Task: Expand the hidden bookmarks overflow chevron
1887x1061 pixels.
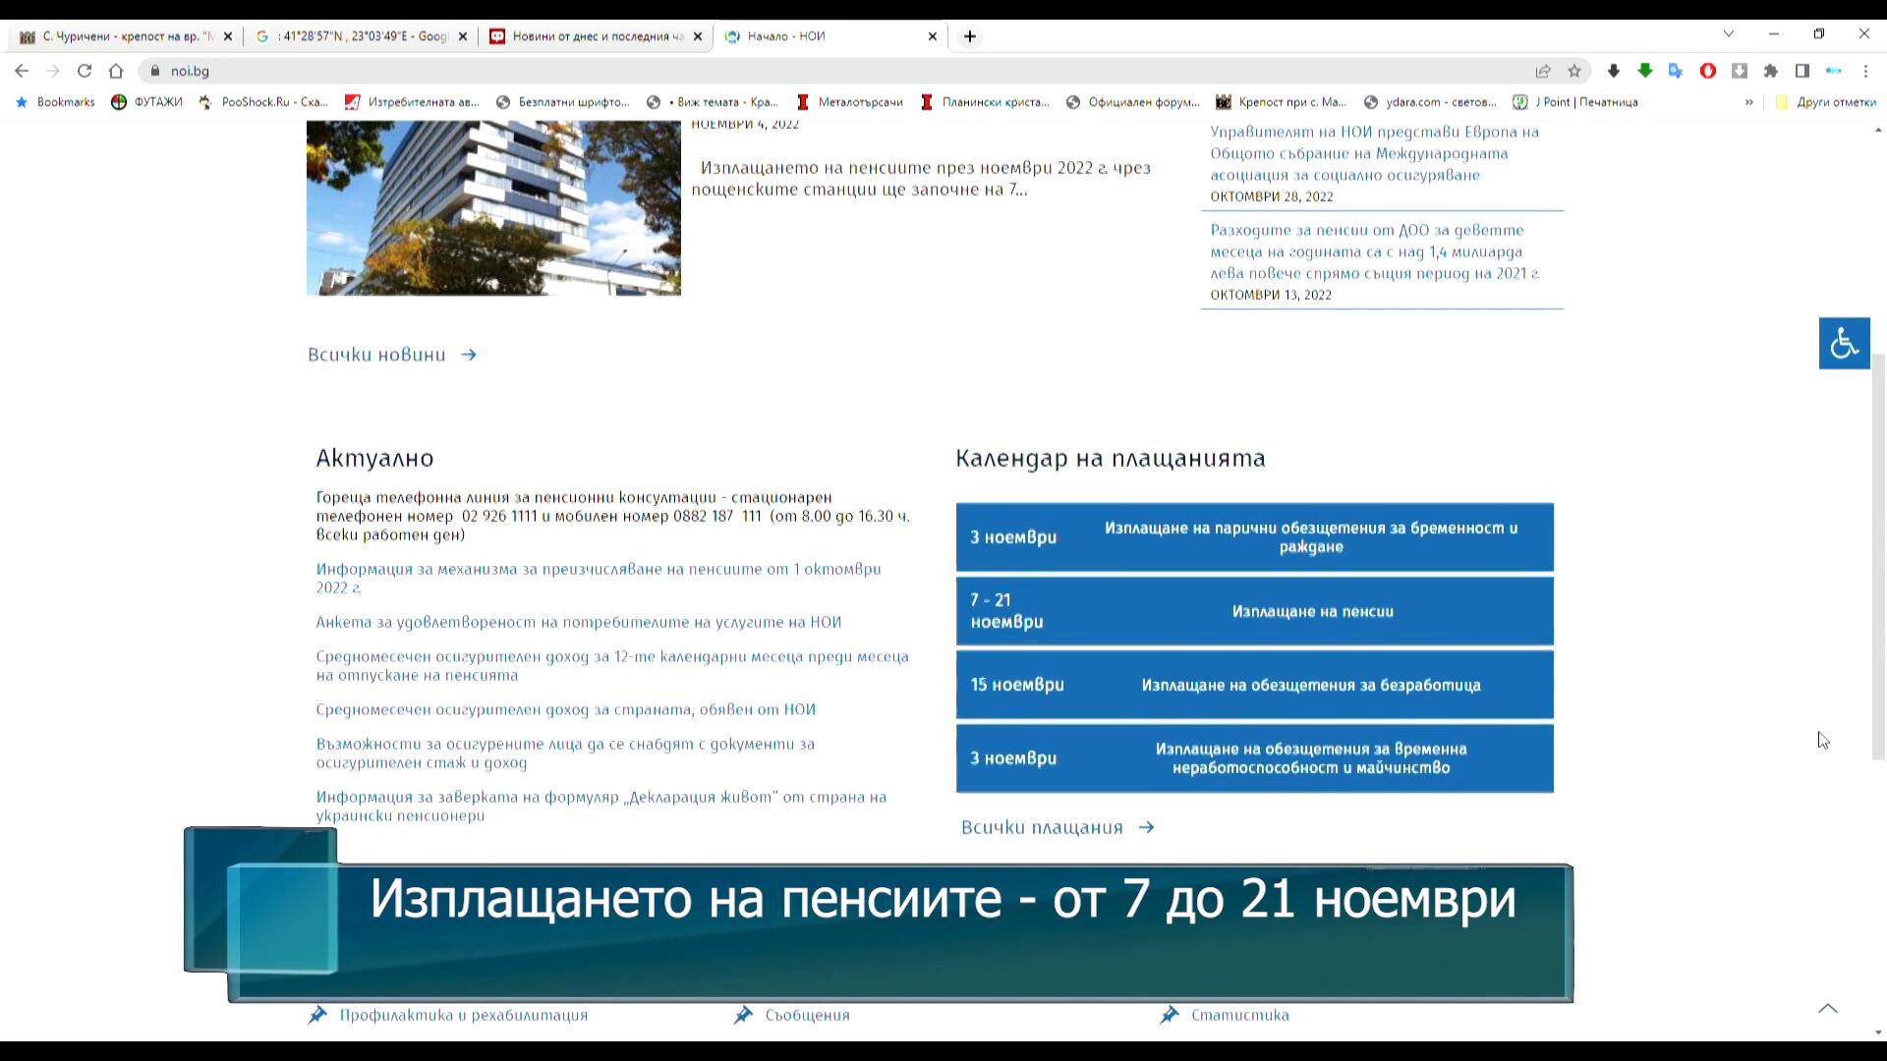Action: coord(1748,102)
